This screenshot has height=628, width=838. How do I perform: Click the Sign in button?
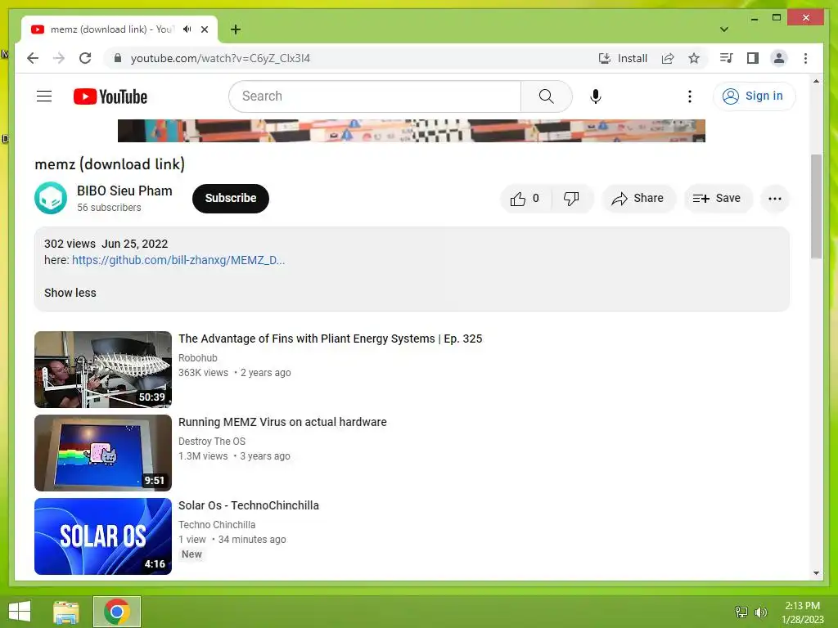[x=754, y=96]
